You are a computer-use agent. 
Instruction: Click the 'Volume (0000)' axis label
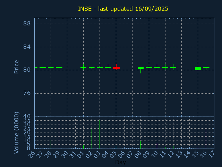16,133
